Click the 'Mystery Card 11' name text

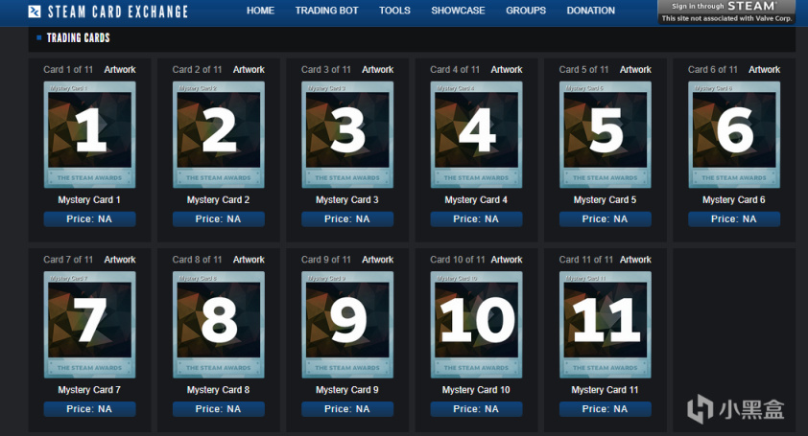605,390
